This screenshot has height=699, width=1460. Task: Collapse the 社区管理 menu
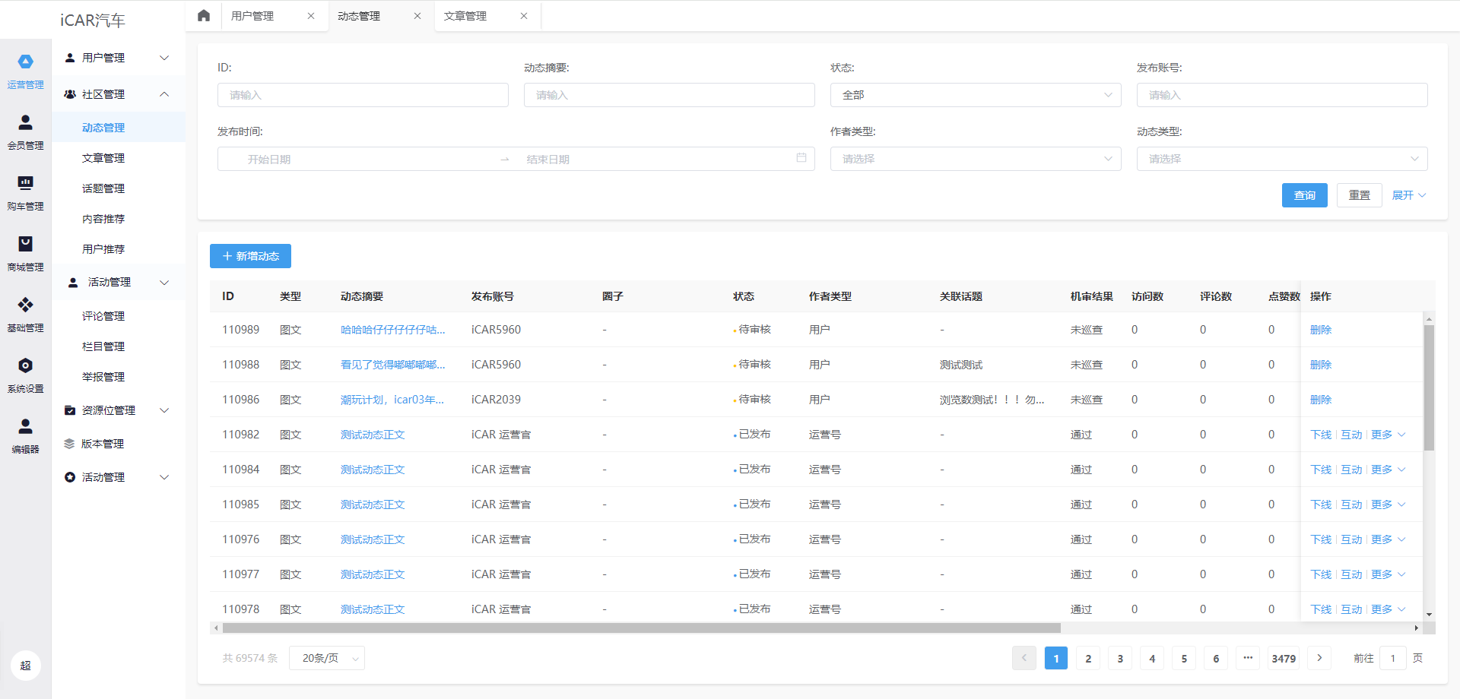[164, 94]
